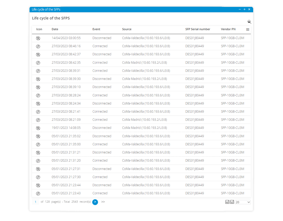Click CoMa Madrid source at 27/03/2023 08:42:35
This screenshot has width=283, height=221.
[144, 63]
